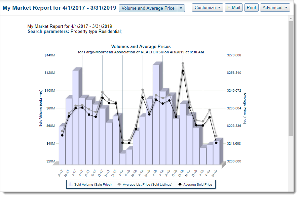Toggle the Average List Price legend series
This screenshot has width=299, height=197.
point(145,184)
